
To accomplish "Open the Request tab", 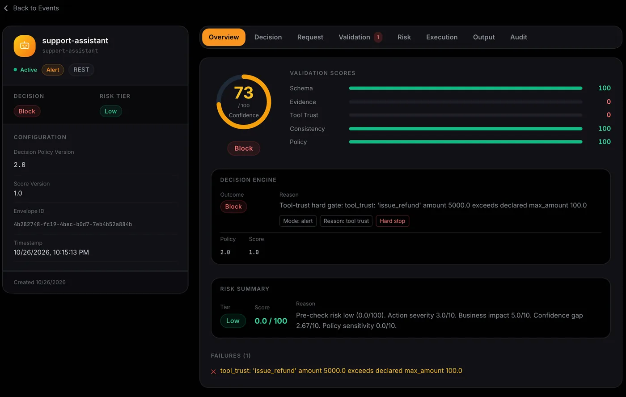I will coord(310,37).
